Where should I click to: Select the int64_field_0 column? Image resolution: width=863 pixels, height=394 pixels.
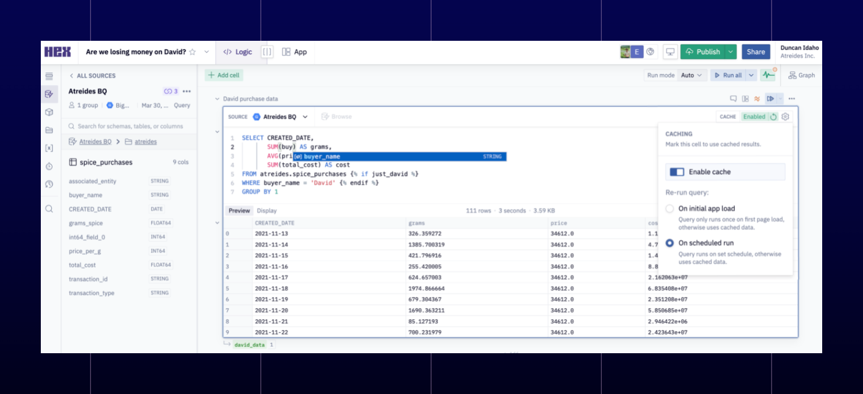click(x=87, y=237)
